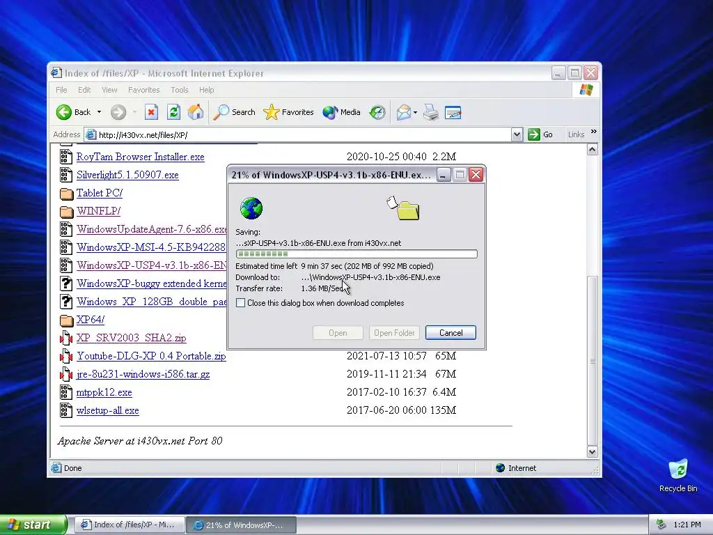
Task: Click the IE page icon in address bar
Action: [91, 134]
